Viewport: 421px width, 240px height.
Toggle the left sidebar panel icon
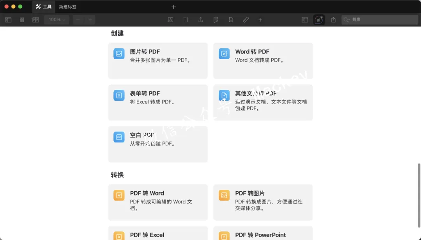(8, 20)
